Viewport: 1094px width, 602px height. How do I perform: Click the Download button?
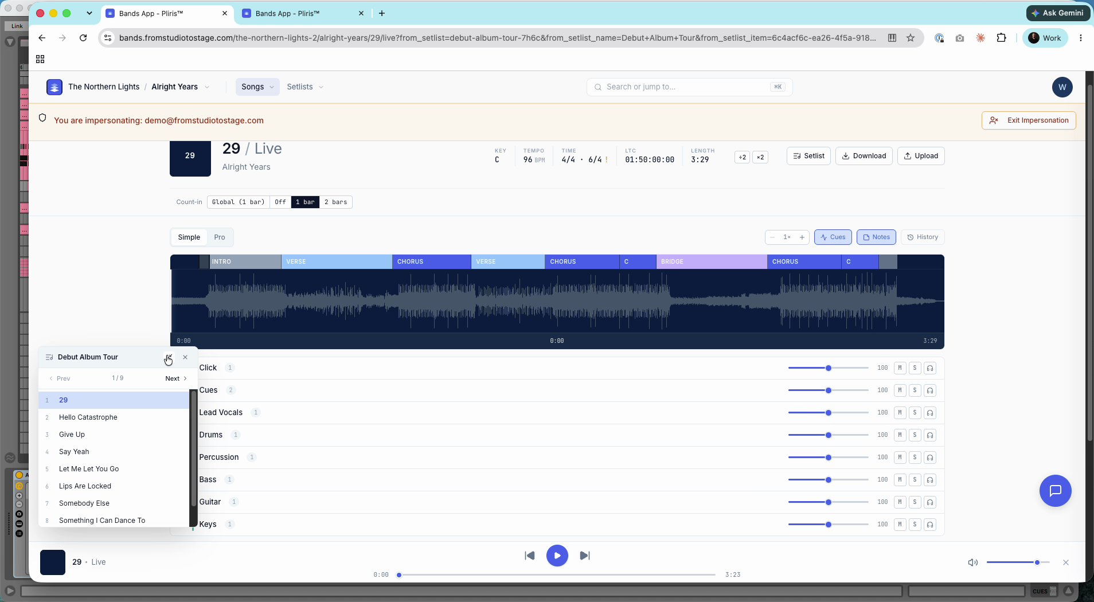point(864,156)
